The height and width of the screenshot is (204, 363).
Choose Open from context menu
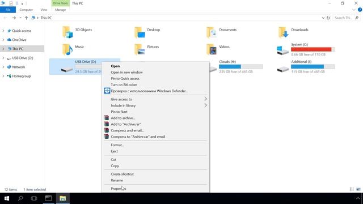click(x=155, y=66)
